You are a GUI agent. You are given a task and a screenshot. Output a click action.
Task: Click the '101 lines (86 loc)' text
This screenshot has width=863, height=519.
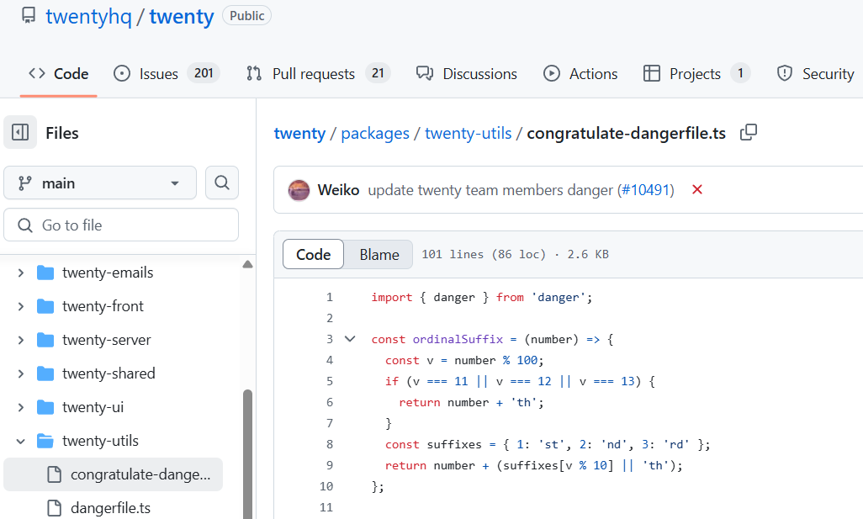484,254
